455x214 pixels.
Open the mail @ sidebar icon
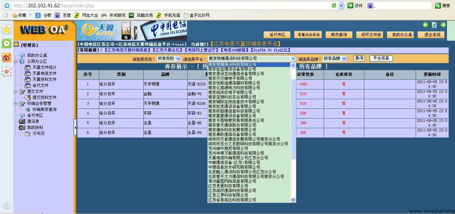[x=7, y=71]
